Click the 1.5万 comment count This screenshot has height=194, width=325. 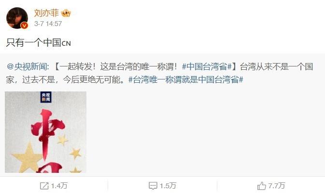click(168, 186)
